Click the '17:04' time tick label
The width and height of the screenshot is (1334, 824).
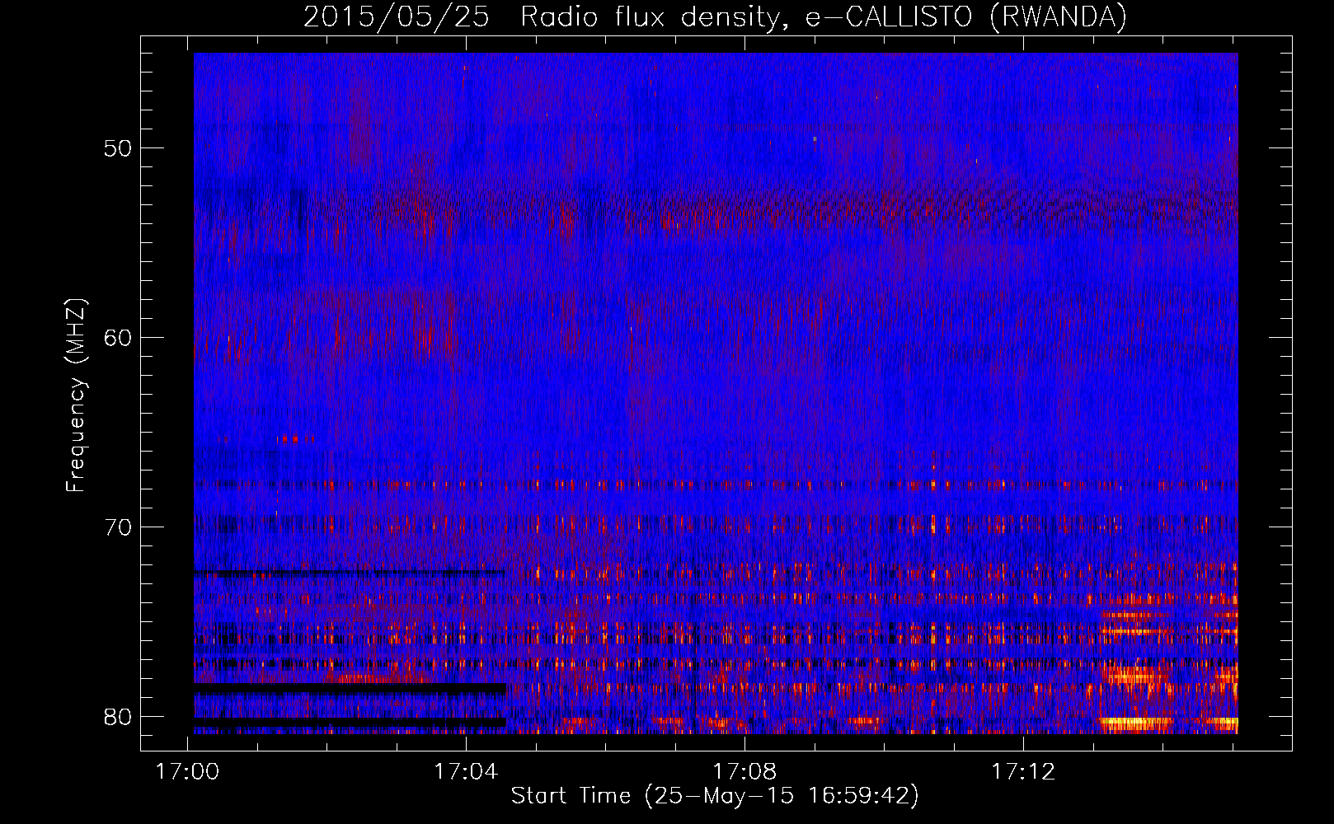click(466, 771)
